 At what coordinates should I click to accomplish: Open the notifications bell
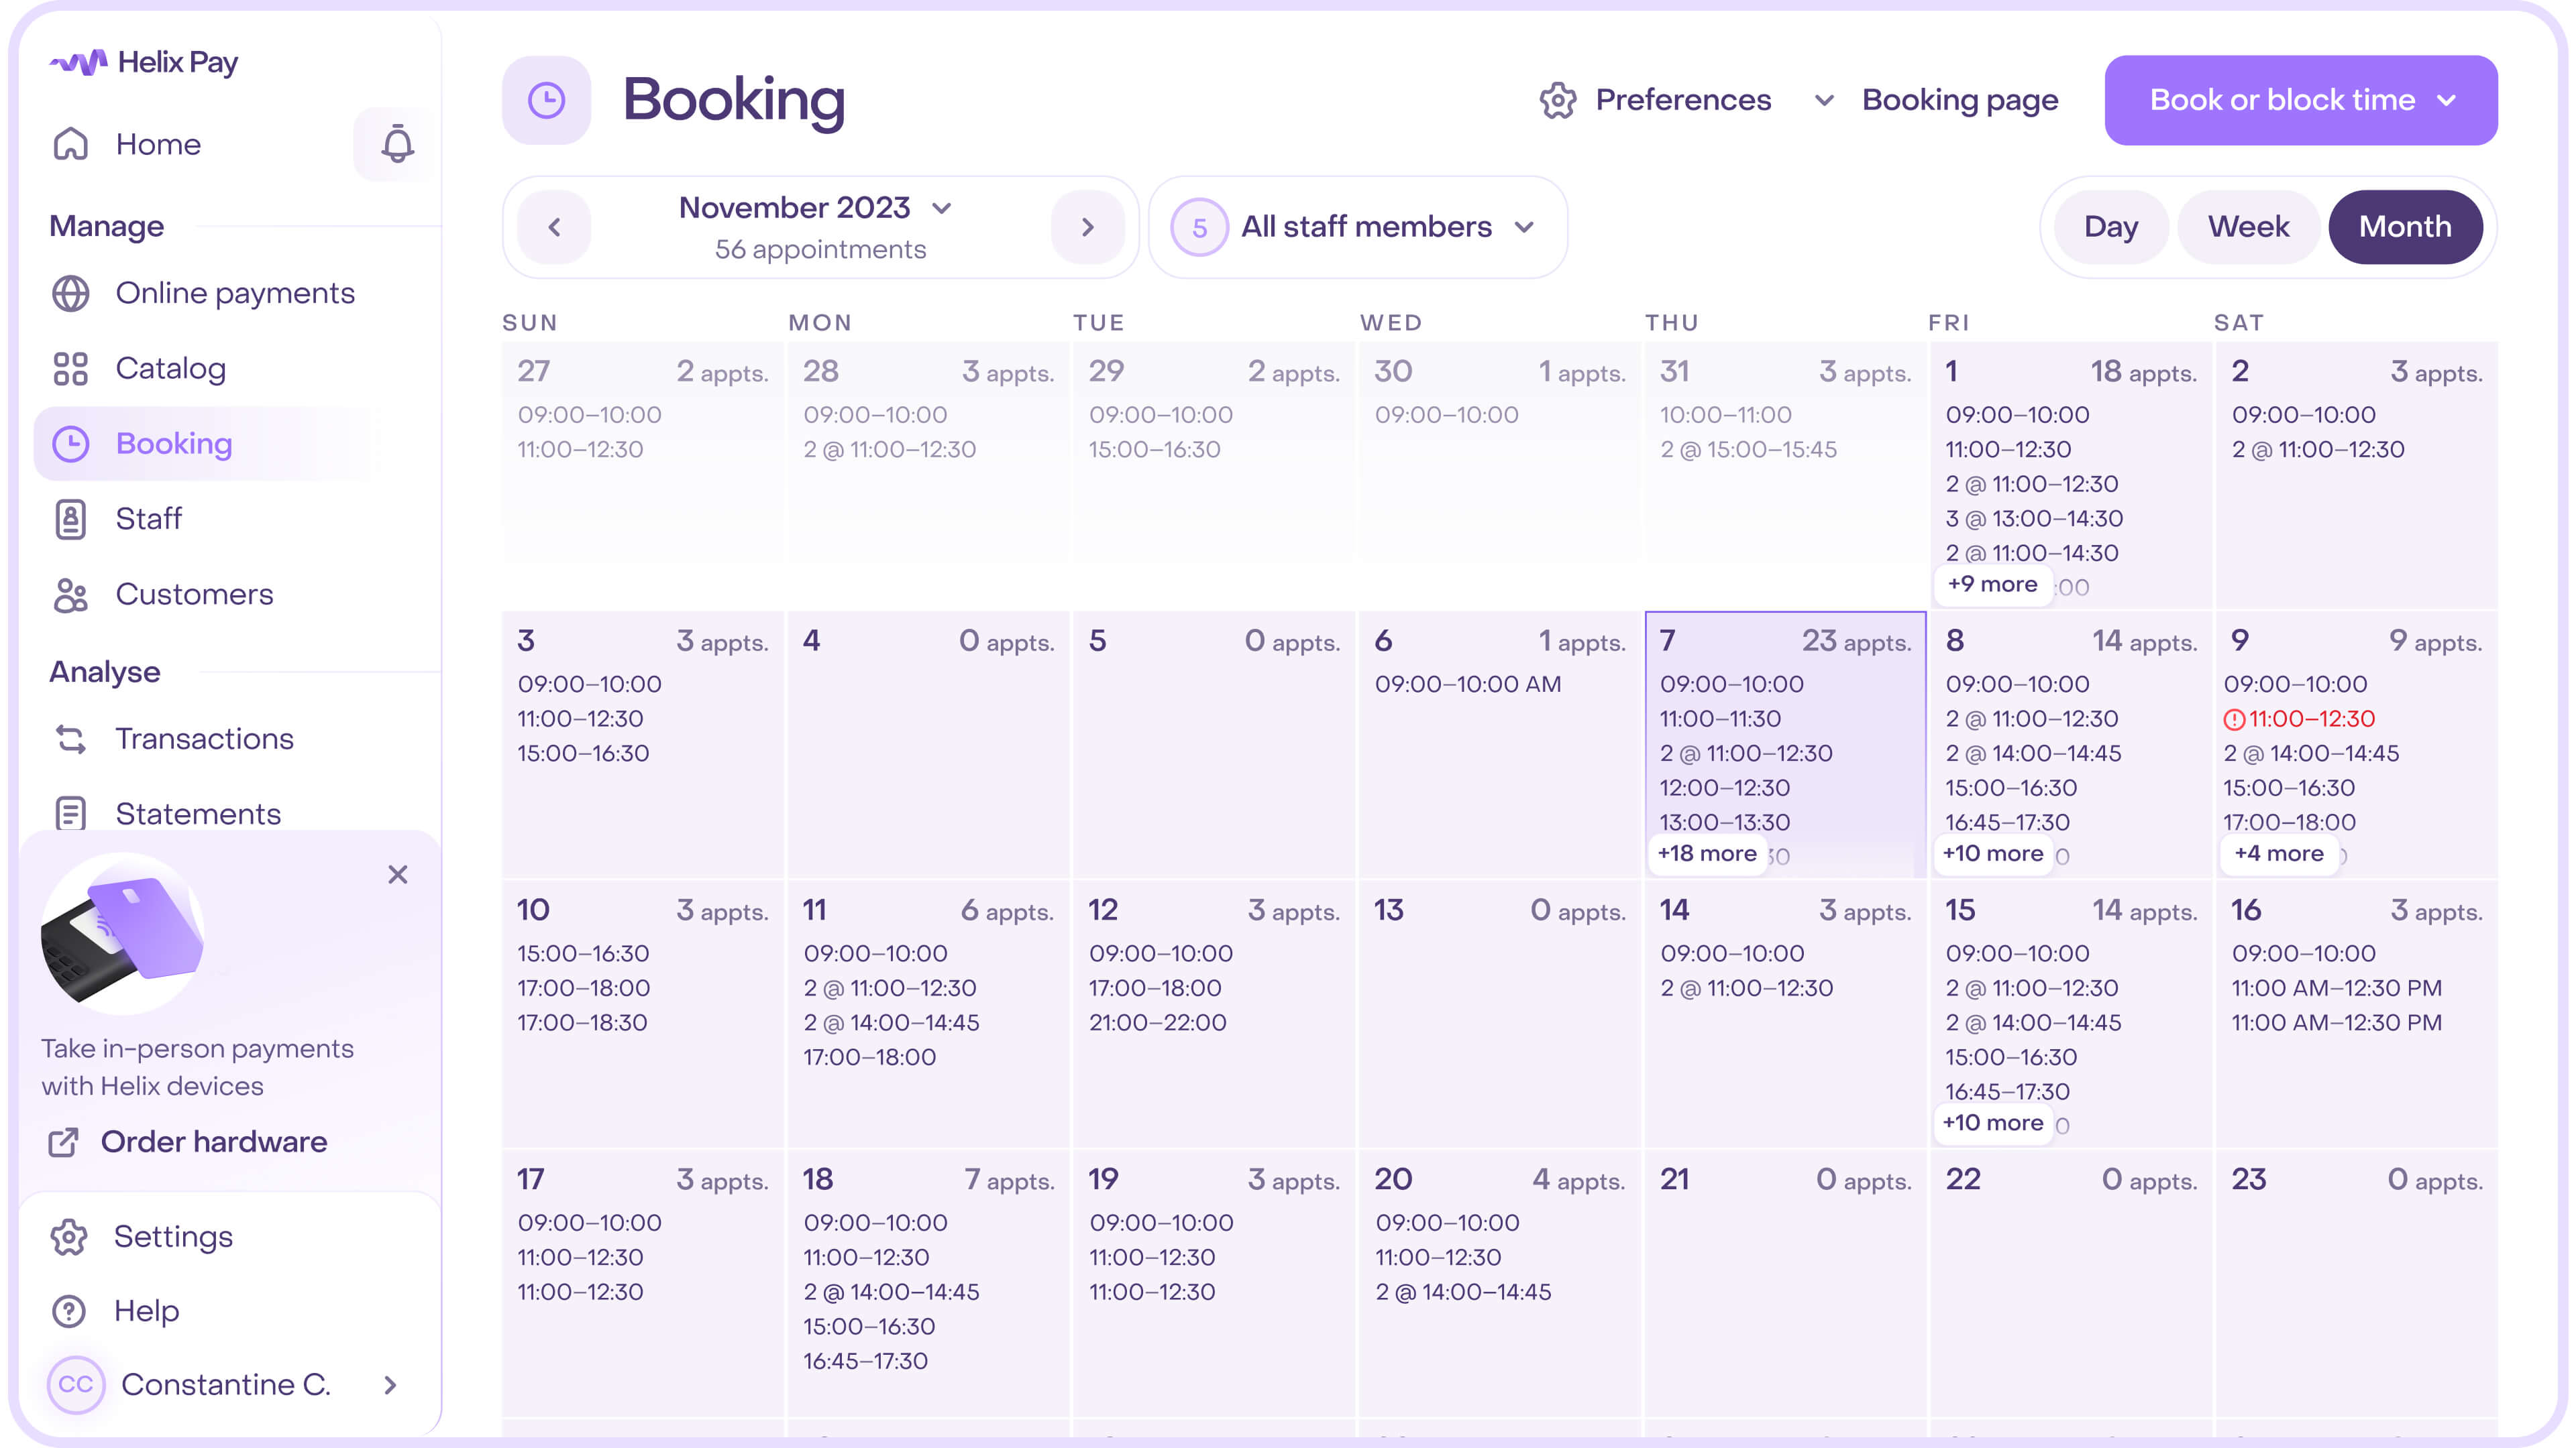click(397, 144)
